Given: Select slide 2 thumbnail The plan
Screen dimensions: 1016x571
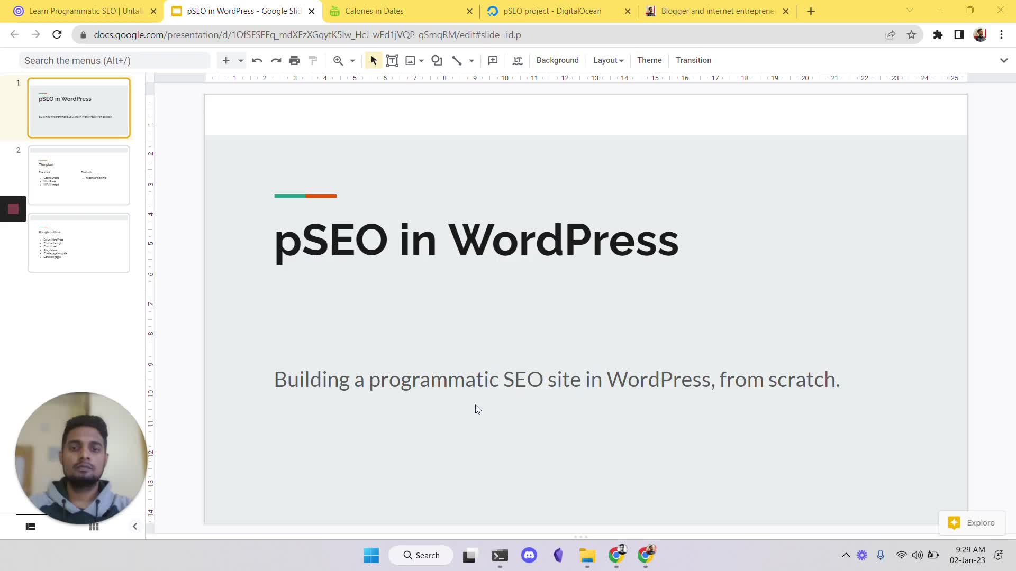Looking at the screenshot, I should click(x=79, y=175).
